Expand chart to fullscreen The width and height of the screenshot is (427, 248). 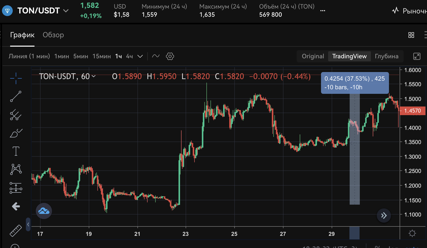[417, 56]
